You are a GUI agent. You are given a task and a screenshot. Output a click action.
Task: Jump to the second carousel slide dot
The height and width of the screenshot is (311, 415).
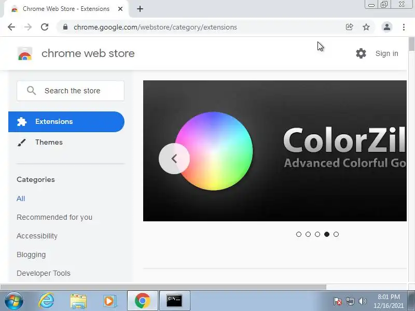click(308, 234)
